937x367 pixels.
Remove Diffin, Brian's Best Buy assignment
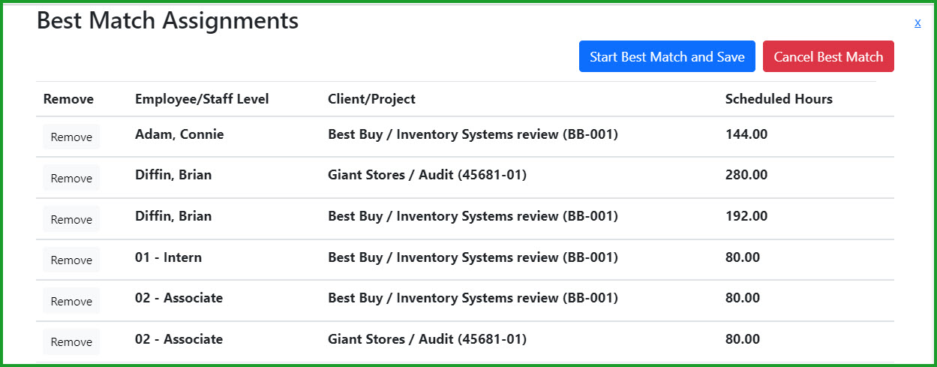(71, 220)
